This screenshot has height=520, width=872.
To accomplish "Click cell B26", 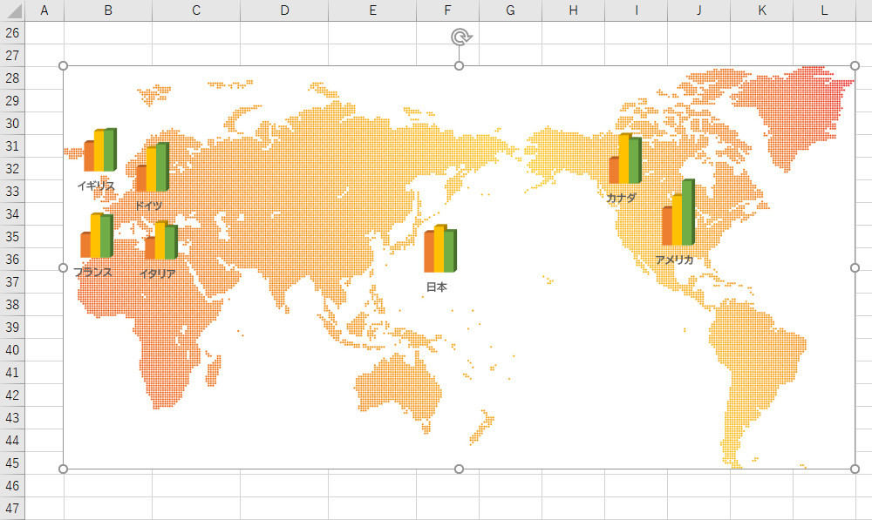I will [108, 33].
